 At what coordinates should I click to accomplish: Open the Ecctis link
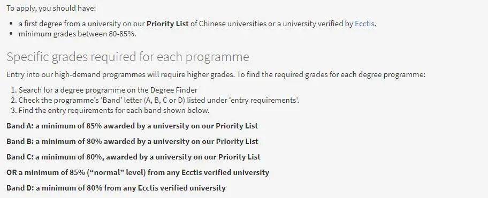(364, 24)
